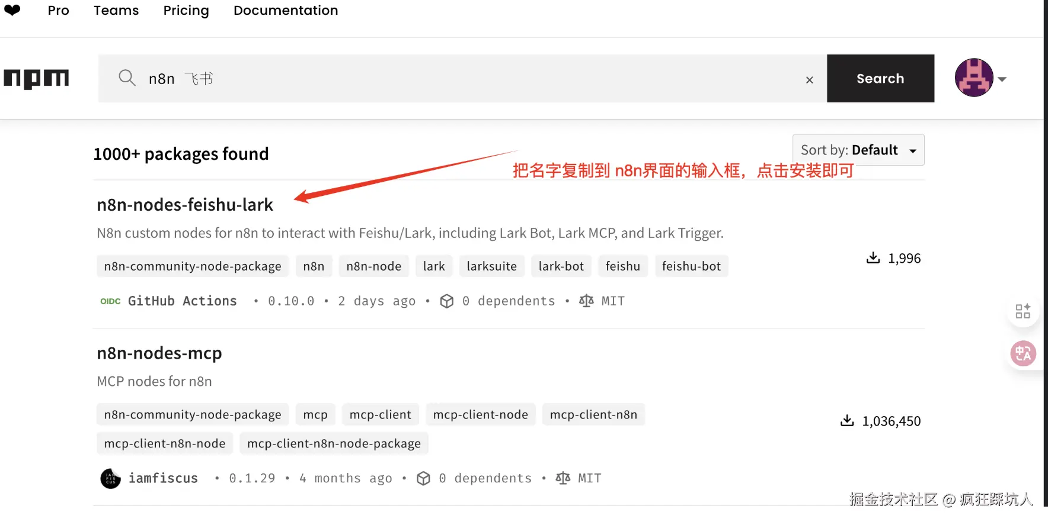Click the version 0.10.0 text
Image resolution: width=1048 pixels, height=522 pixels.
(291, 301)
